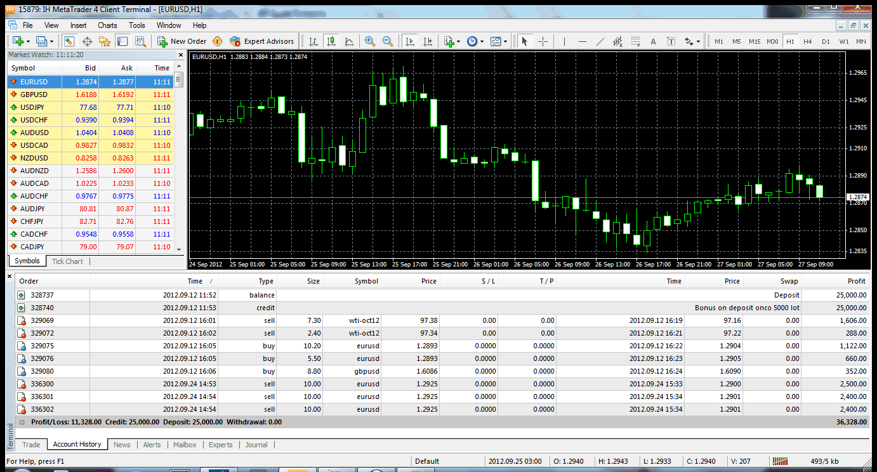Expand the Indicators dropdown arrow
877x472 pixels.
459,41
